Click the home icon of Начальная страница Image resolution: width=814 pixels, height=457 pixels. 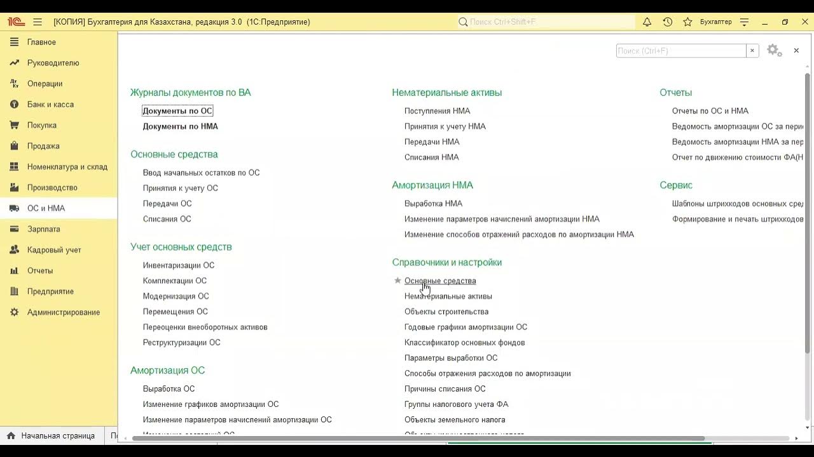pyautogui.click(x=11, y=436)
